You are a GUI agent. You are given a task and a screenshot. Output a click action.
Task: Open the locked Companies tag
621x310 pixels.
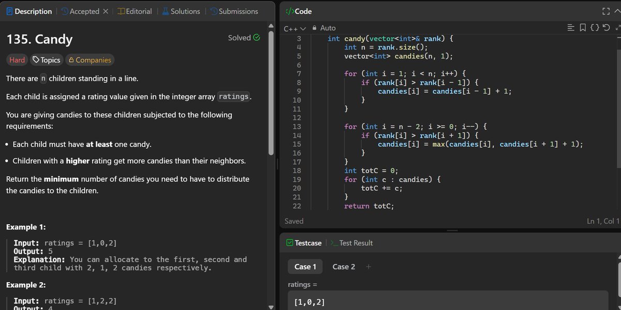coord(90,60)
